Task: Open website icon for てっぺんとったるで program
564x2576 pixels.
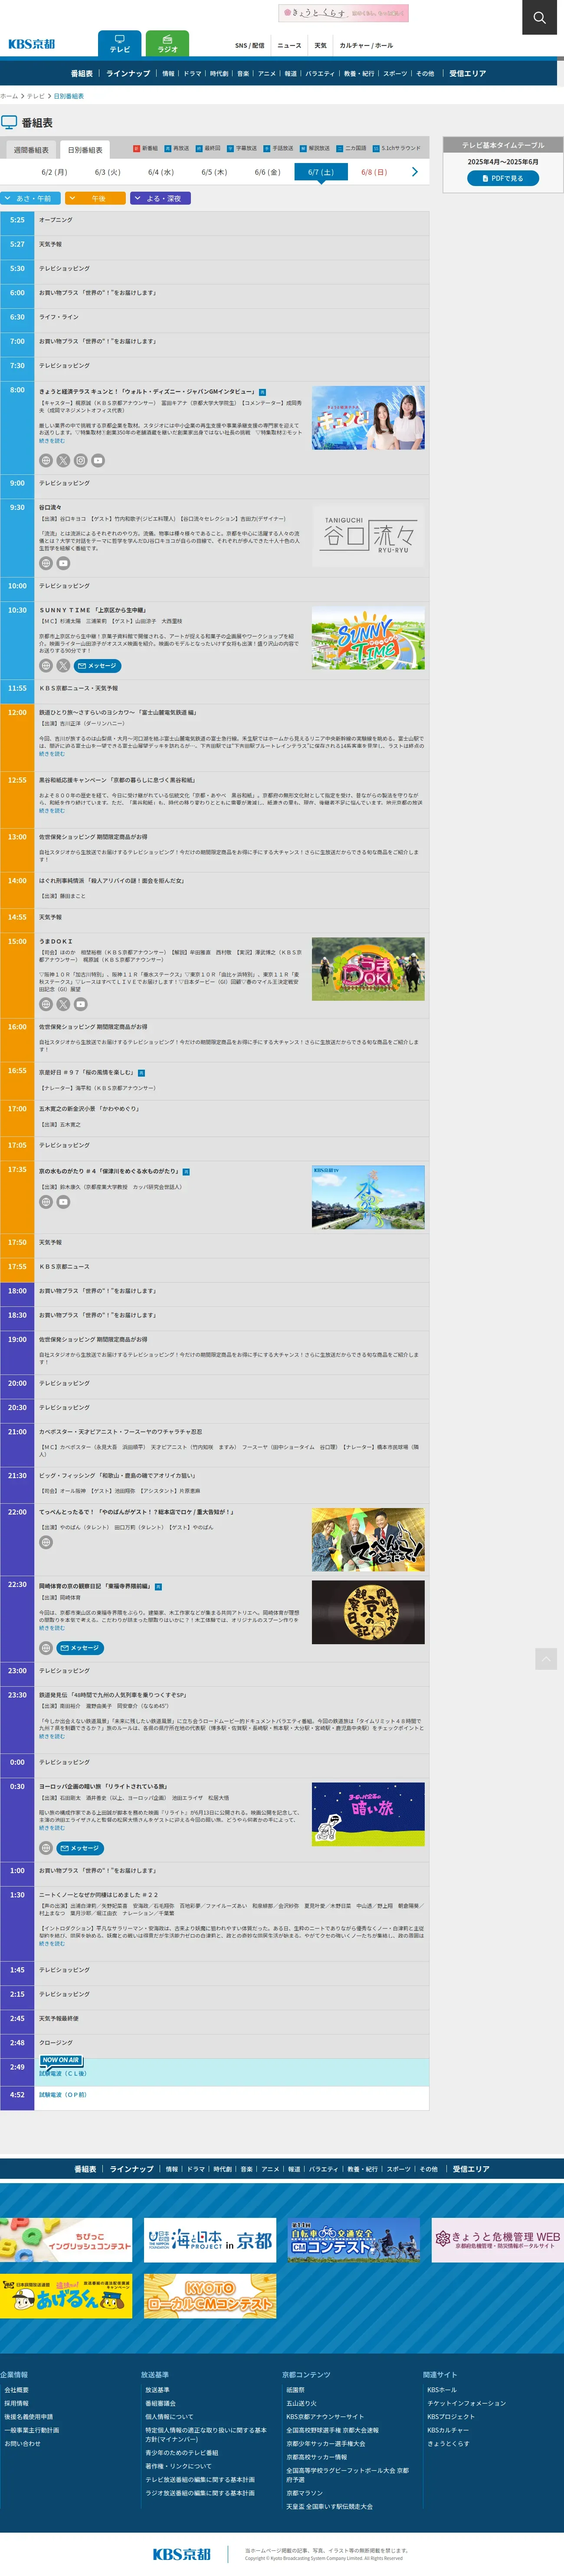Action: tap(46, 1542)
